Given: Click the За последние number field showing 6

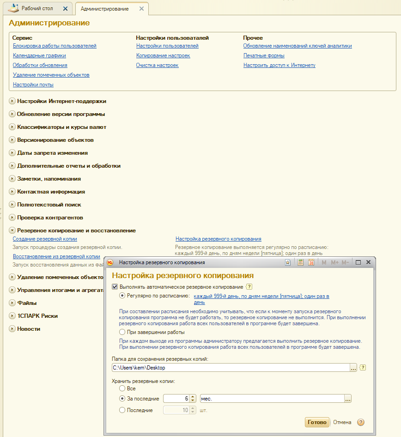Looking at the screenshot, I should coord(176,399).
